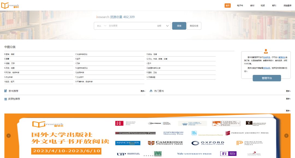The width and height of the screenshot is (295, 158).
Task: Click the resource package 资源包推荐 icon
Action: point(6,99)
